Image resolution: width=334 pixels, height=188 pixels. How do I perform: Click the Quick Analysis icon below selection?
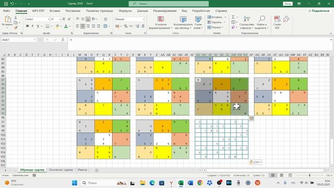(252, 119)
